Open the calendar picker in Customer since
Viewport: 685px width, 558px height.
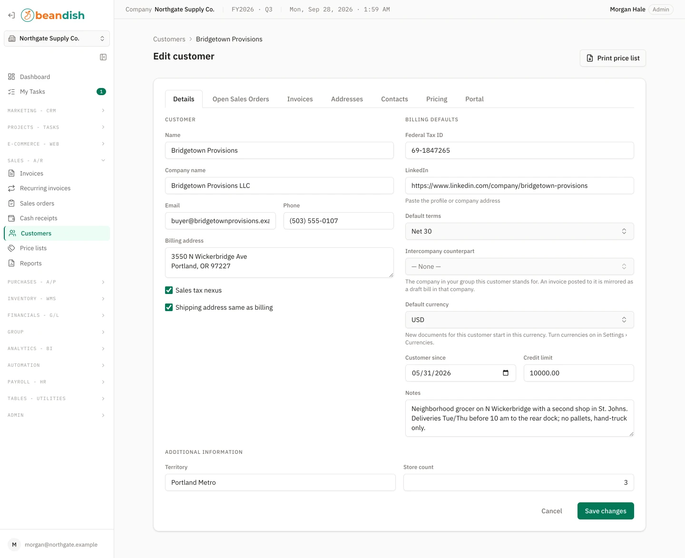(506, 373)
